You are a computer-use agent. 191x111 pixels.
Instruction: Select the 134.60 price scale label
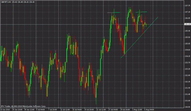tap(188, 50)
